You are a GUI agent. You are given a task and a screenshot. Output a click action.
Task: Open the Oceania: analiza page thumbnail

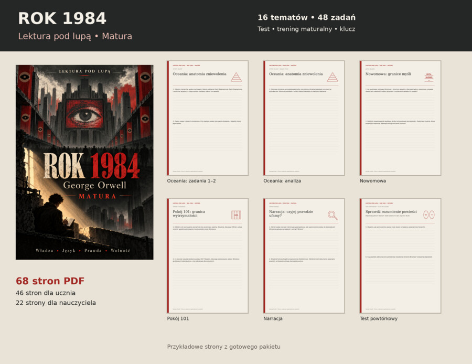304,118
